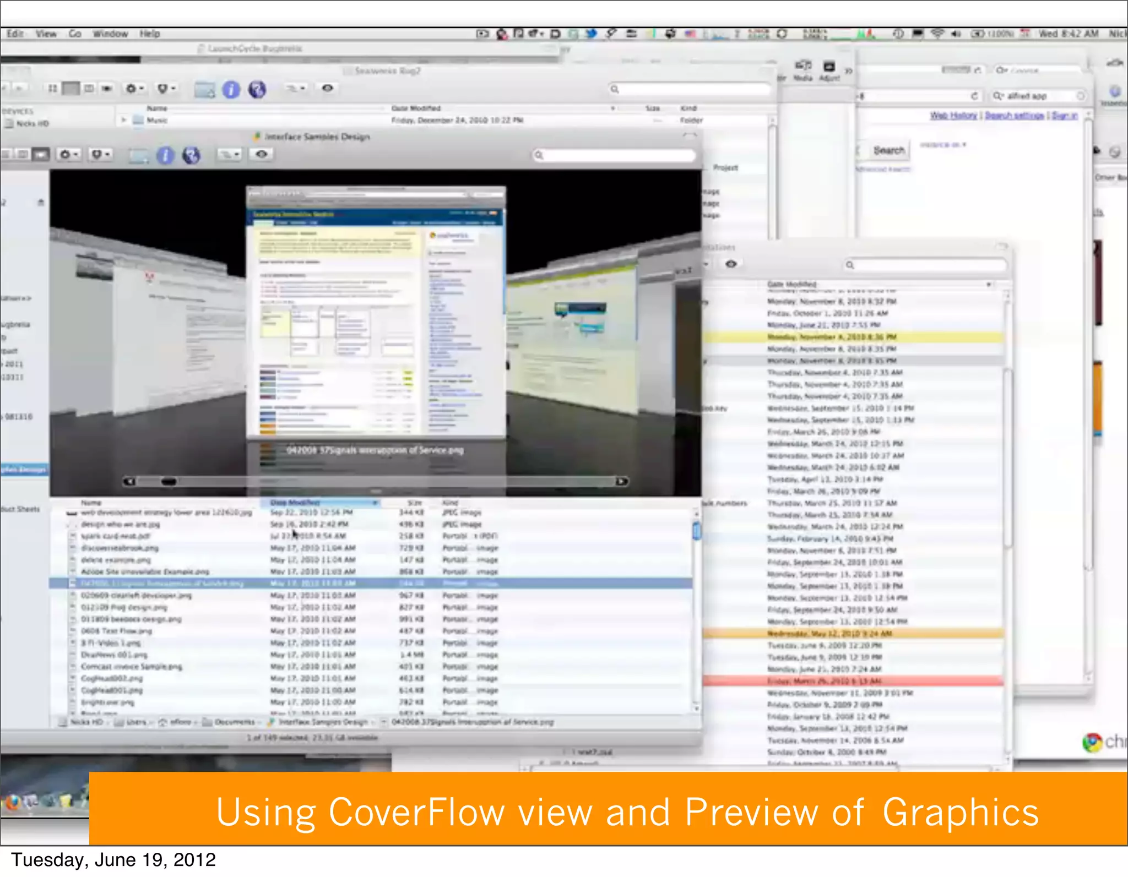Click the blue Get Info icon in Interface Samples Design toolbar
The image size is (1128, 877).
click(x=165, y=156)
